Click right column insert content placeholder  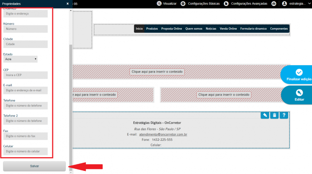(x=224, y=95)
